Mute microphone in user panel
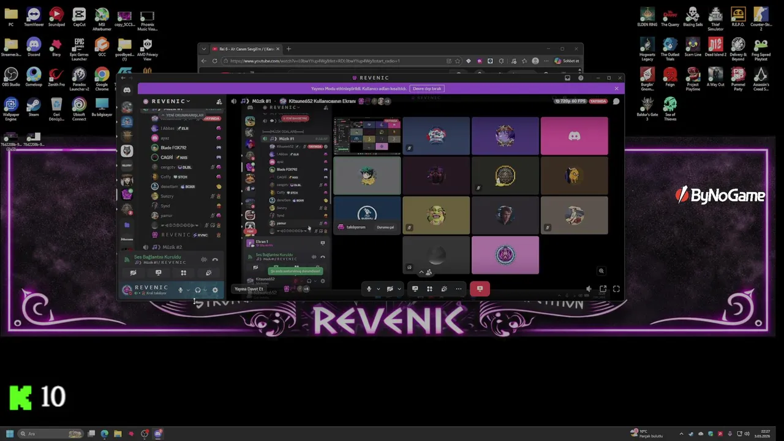Image resolution: width=784 pixels, height=441 pixels. point(180,290)
